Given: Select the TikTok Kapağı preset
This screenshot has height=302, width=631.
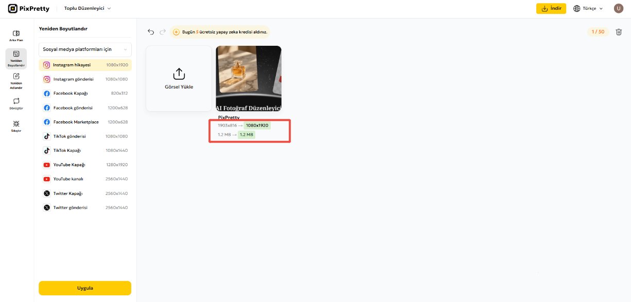Looking at the screenshot, I should pos(85,151).
